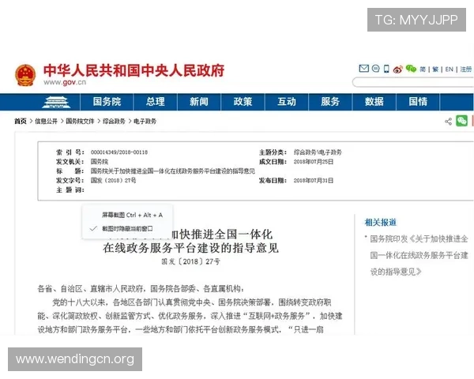The height and width of the screenshot is (379, 474).
Task: Open the email envelope icon
Action: (363, 69)
